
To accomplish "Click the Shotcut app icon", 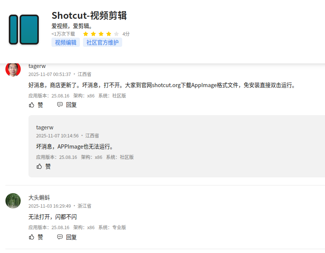I will point(24,30).
